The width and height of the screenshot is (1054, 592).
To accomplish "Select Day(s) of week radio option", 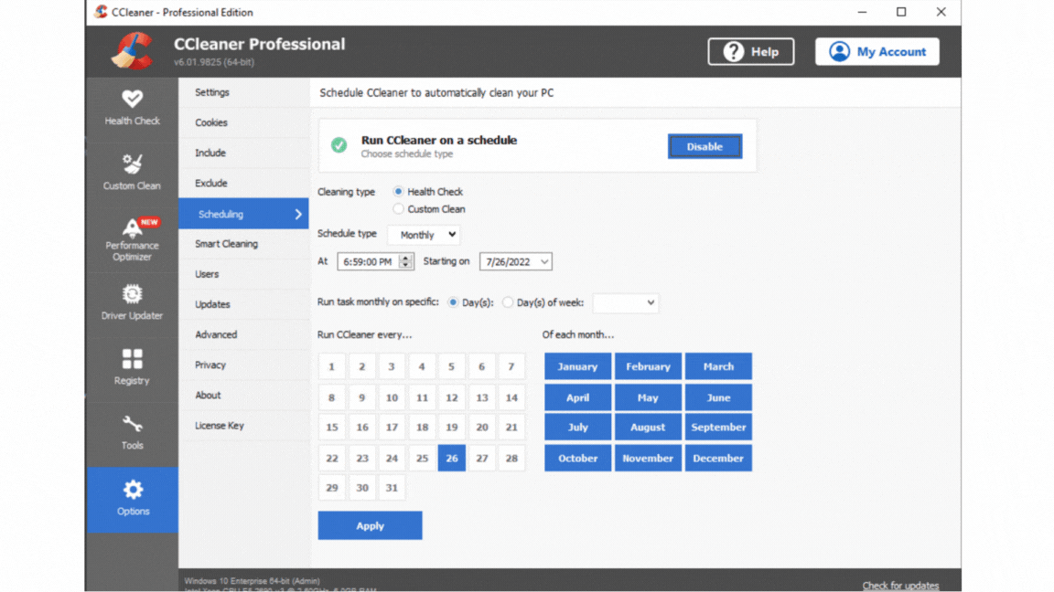I will [x=508, y=302].
